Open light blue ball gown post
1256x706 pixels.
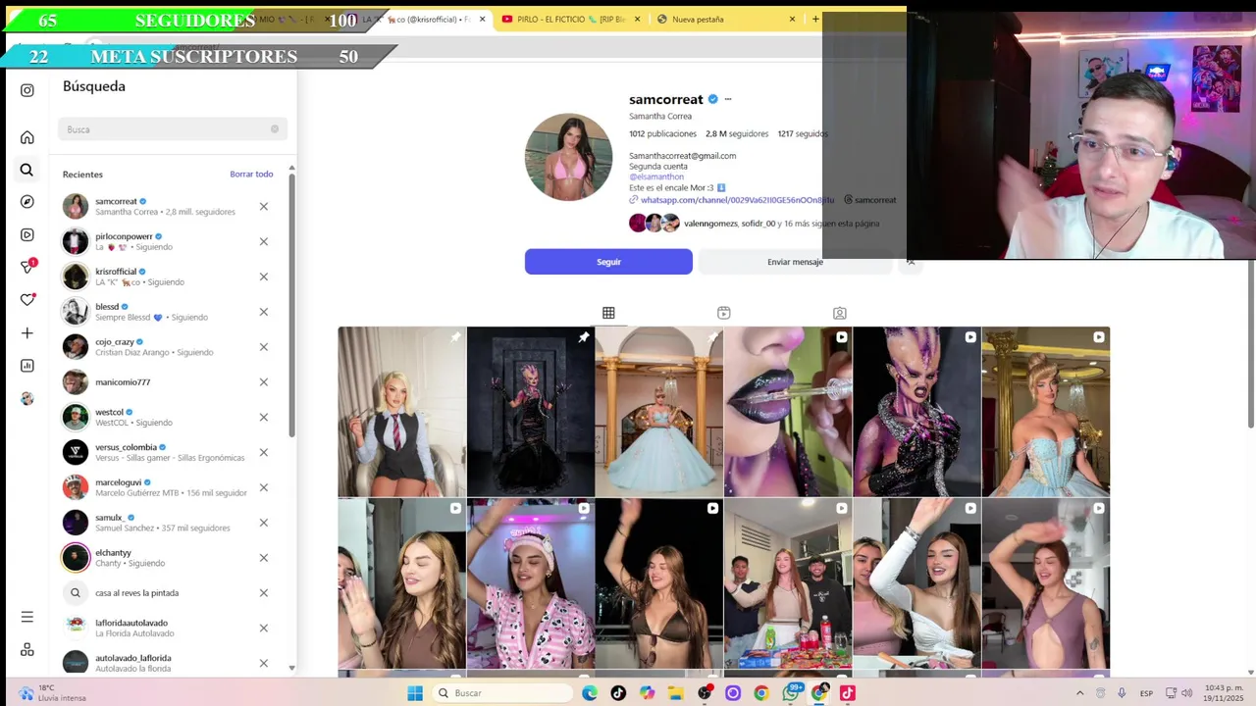point(658,412)
